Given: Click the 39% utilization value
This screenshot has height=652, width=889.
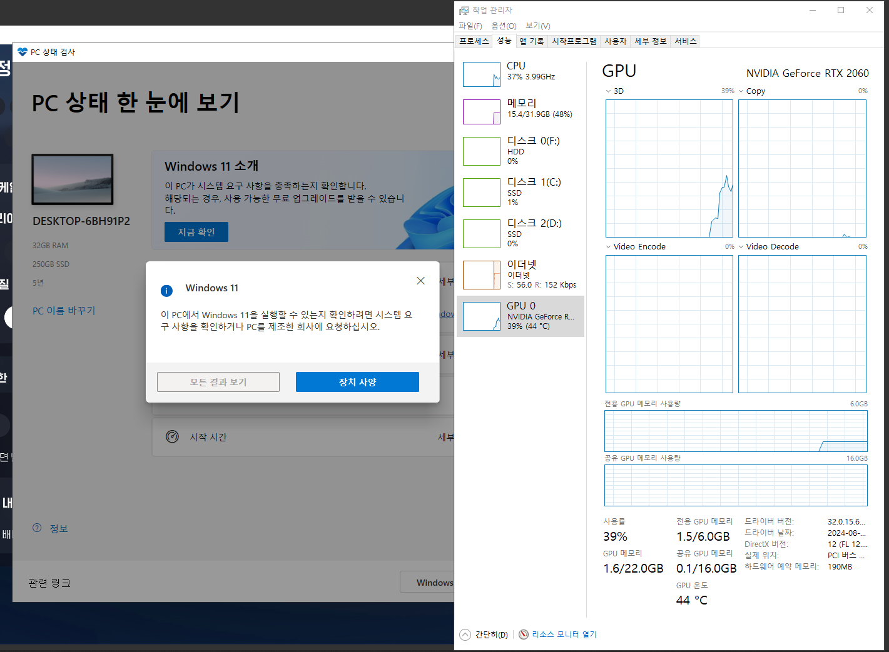Looking at the screenshot, I should [615, 536].
